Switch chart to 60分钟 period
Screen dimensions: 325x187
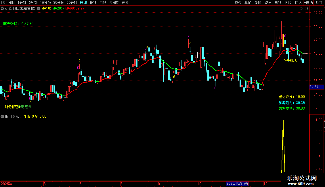[72, 3]
